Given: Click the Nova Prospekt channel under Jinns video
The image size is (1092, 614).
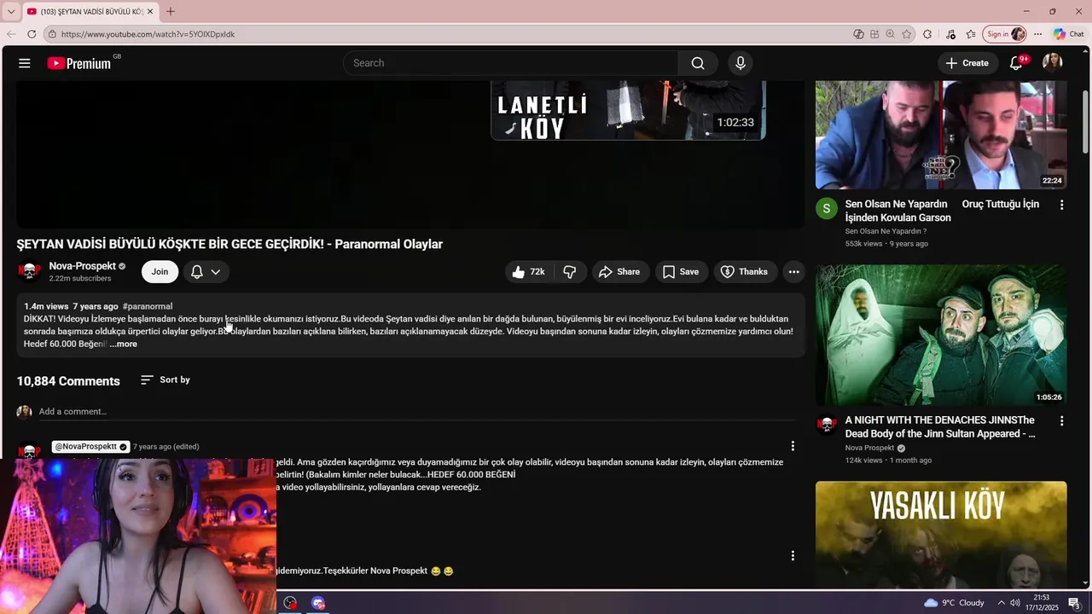Looking at the screenshot, I should coord(869,449).
